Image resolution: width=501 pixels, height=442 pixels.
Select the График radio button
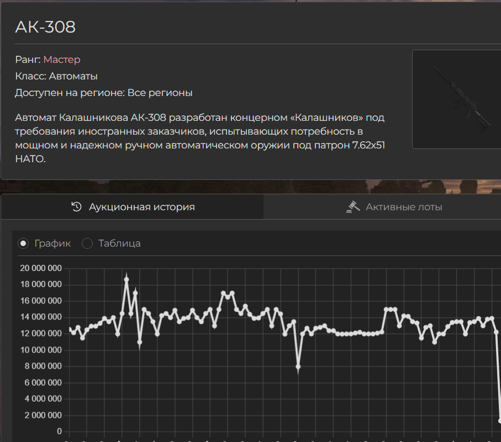[x=23, y=243]
